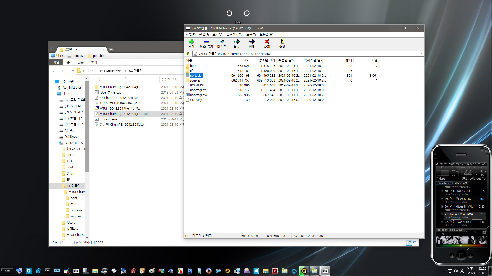The image size is (492, 276).
Task: Switch player to 라디오 KOR tab
Action: tap(461, 183)
